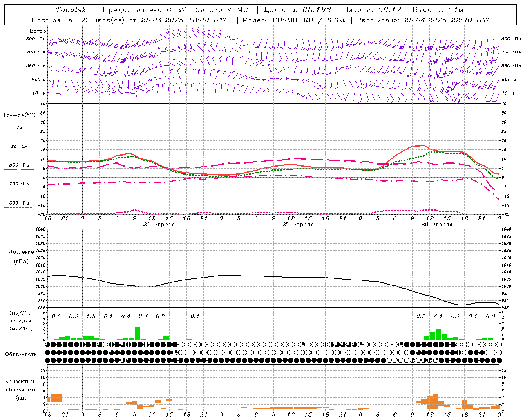Screen dimensions: 523x418
Task: Click the "Давление" pressure panel label
Action: tap(21, 252)
